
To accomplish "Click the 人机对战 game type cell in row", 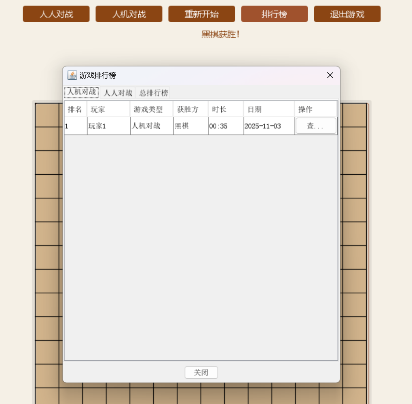I will point(152,126).
